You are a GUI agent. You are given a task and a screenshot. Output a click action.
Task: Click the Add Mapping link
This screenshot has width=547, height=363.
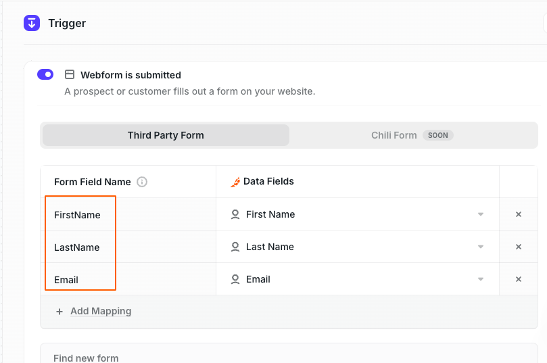(x=101, y=311)
